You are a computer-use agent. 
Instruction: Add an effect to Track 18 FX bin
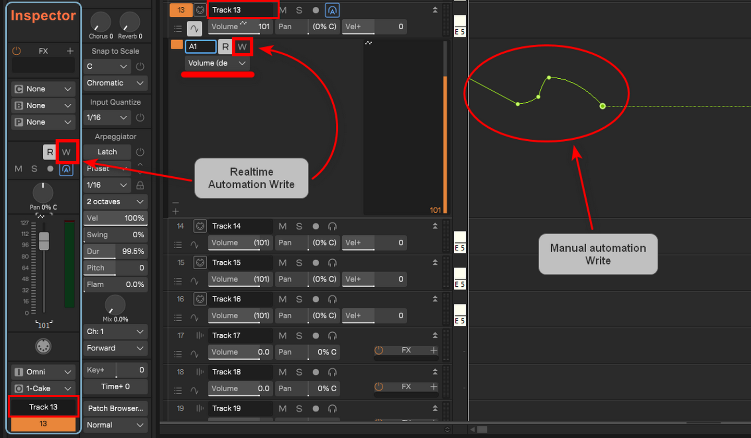(433, 387)
